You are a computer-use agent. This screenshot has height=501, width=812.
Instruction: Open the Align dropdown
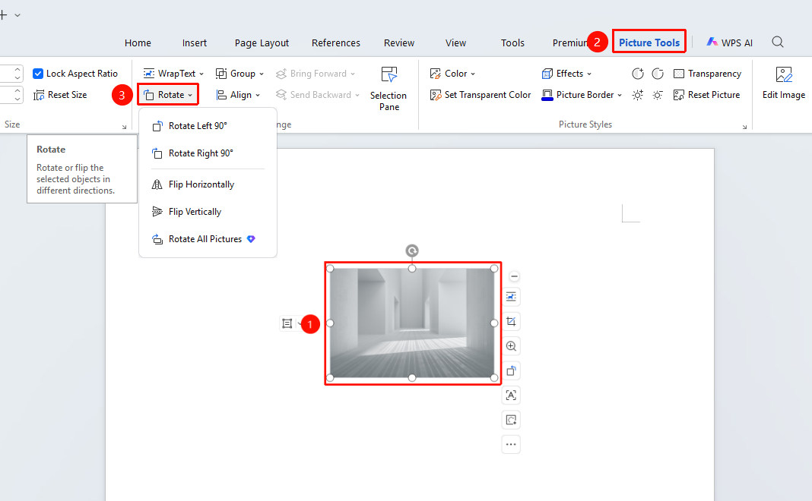pyautogui.click(x=238, y=95)
